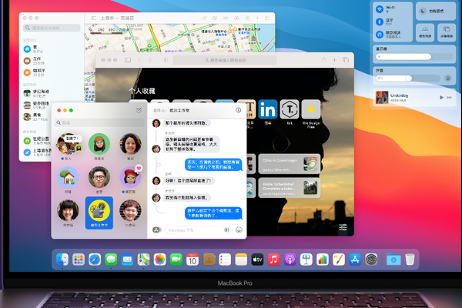Open Podcasts from the Dock
This screenshot has height=308, width=462.
[290, 259]
